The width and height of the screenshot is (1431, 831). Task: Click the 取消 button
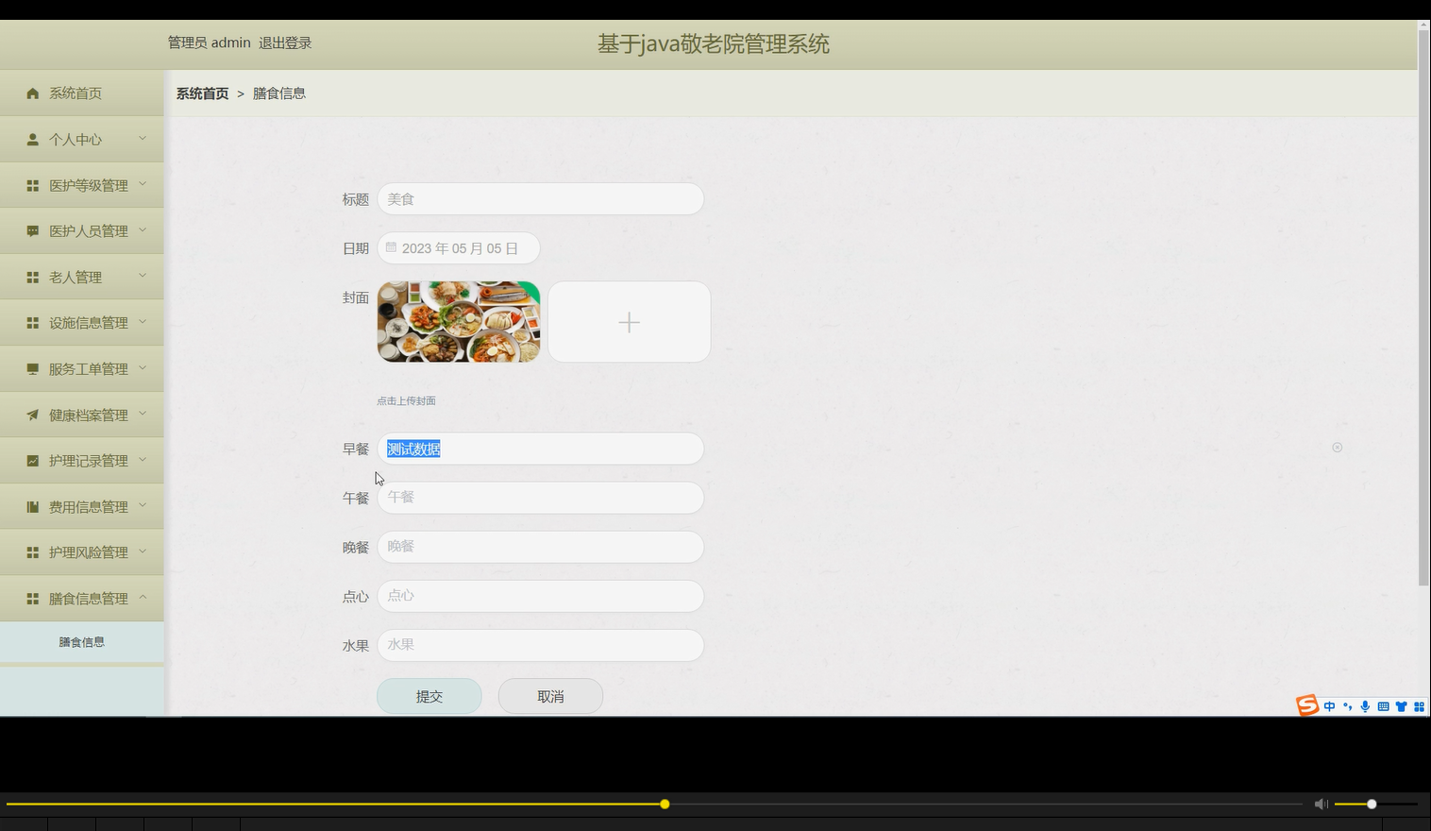[550, 696]
